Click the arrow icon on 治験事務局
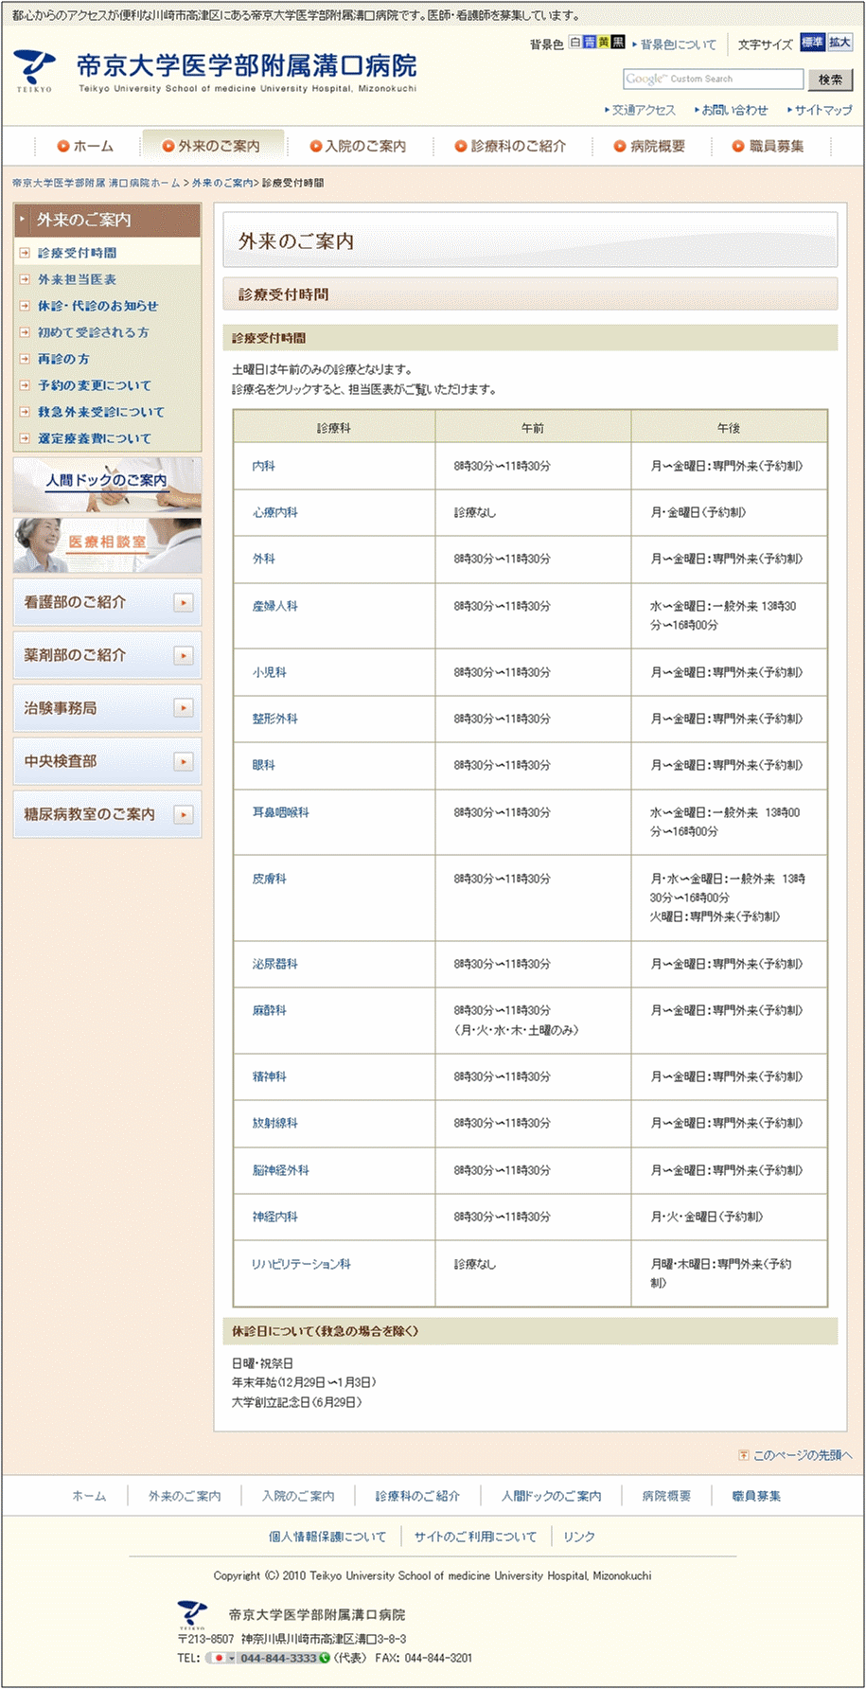 pos(184,709)
